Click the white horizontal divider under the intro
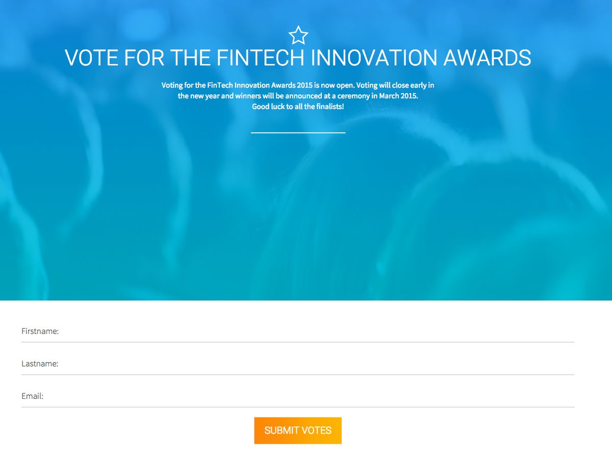Image resolution: width=612 pixels, height=459 pixels. pos(298,132)
